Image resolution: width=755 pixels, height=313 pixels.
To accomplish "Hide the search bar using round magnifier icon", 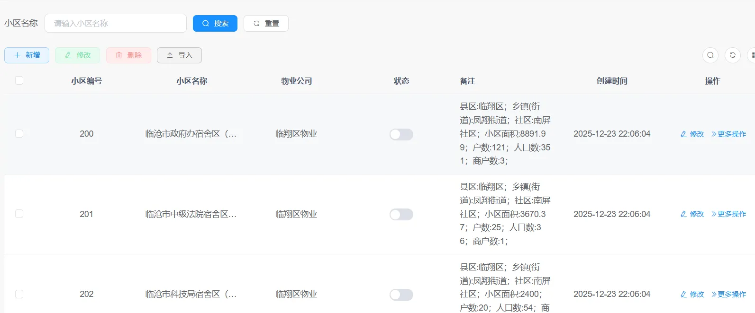I will point(710,55).
